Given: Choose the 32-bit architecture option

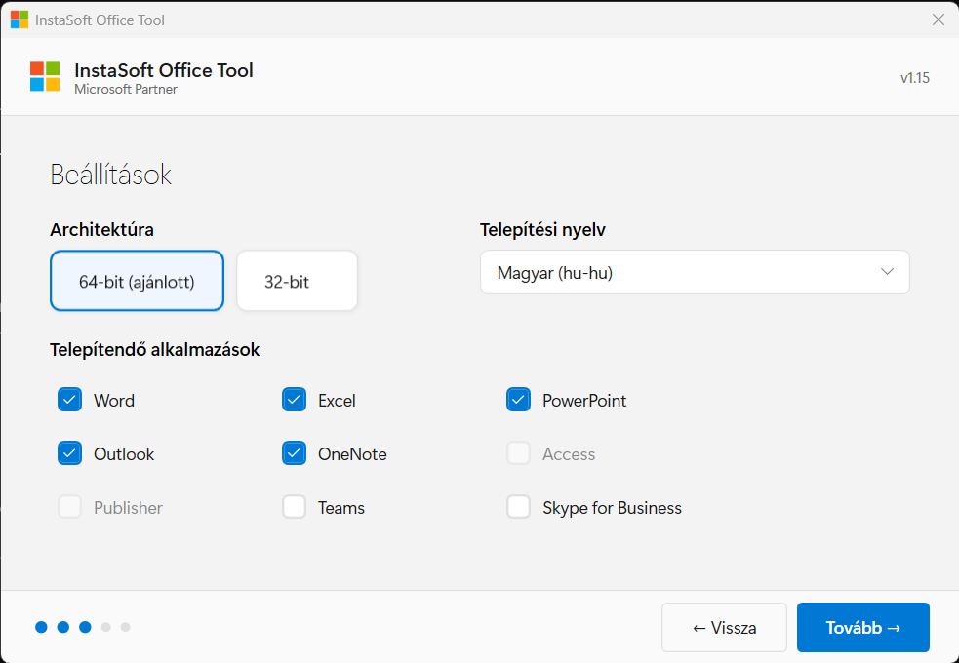Looking at the screenshot, I should [297, 282].
